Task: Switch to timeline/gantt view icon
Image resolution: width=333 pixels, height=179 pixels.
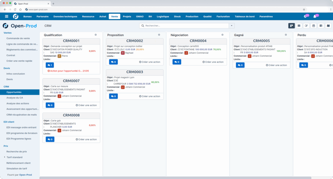Action: click(321, 26)
